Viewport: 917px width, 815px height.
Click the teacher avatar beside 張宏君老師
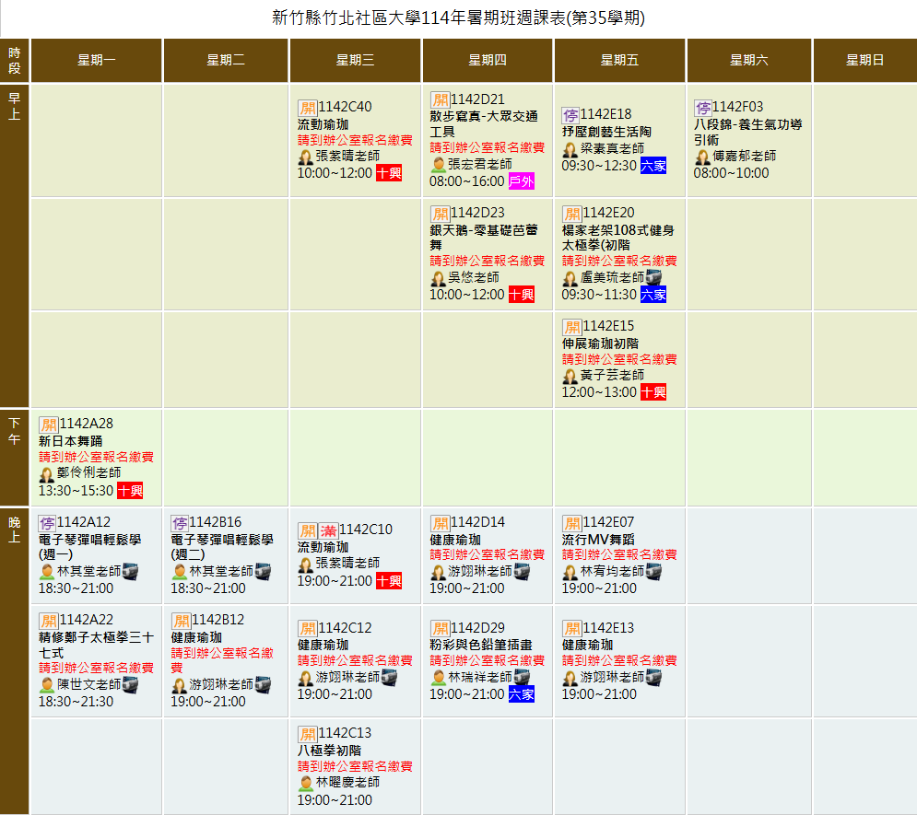438,165
